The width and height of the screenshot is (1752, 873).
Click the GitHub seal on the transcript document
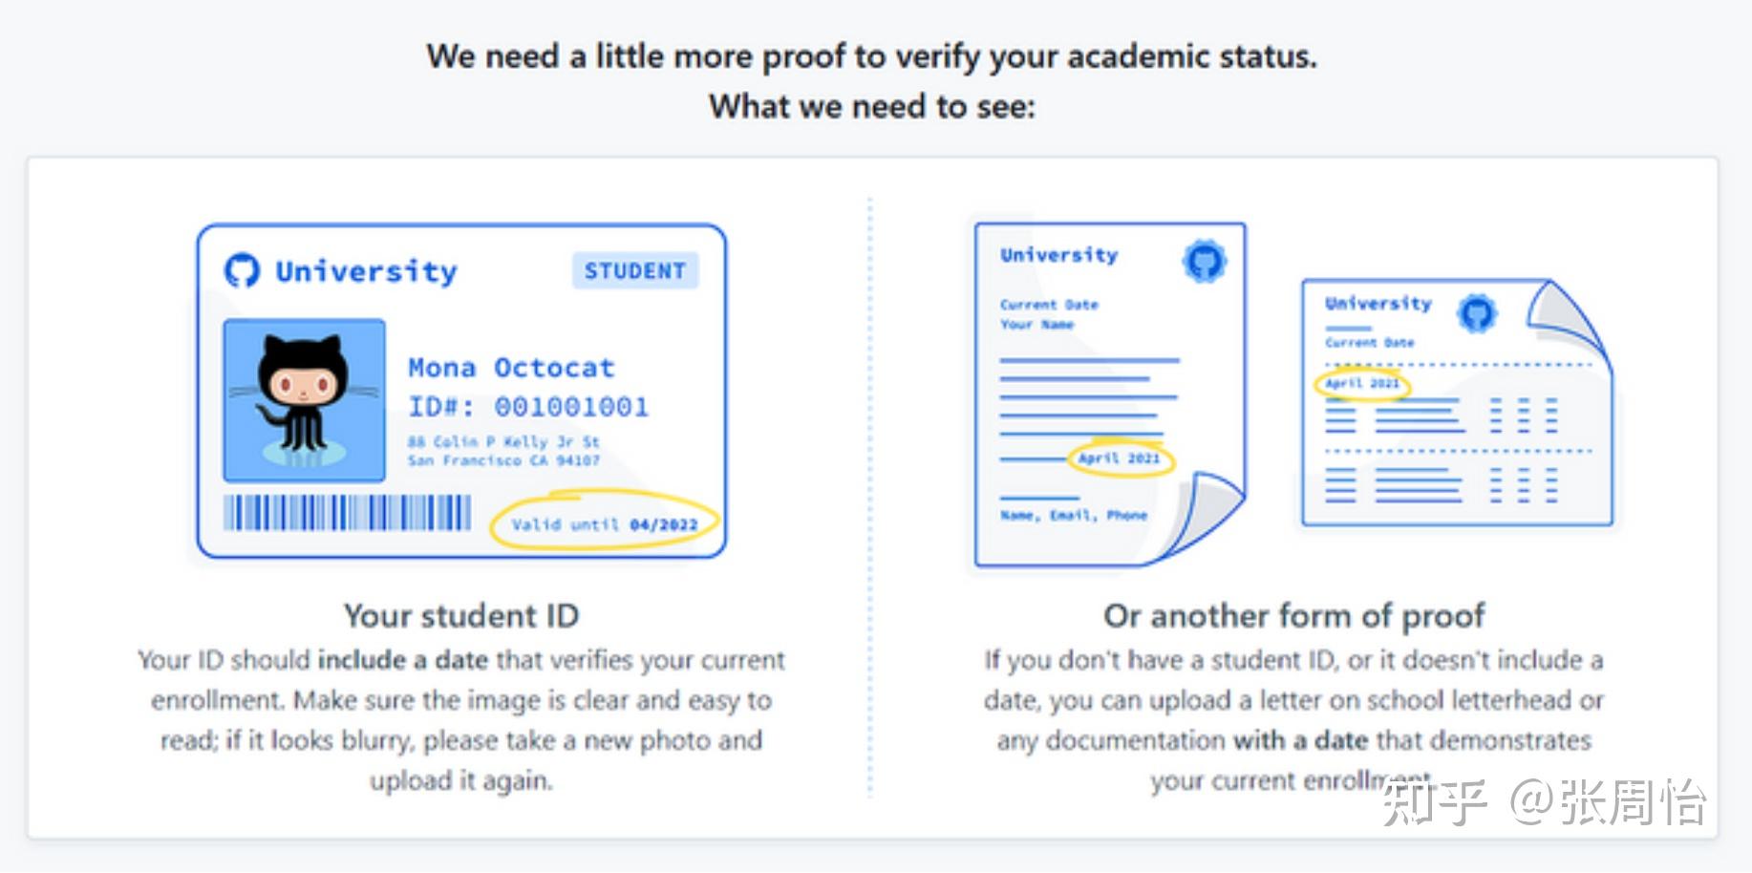[1477, 313]
